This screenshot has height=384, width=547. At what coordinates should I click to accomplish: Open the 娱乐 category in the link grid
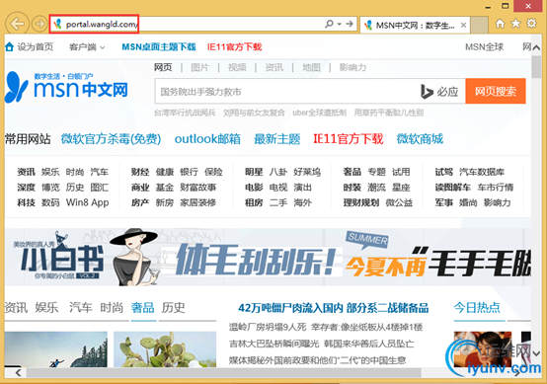click(50, 172)
